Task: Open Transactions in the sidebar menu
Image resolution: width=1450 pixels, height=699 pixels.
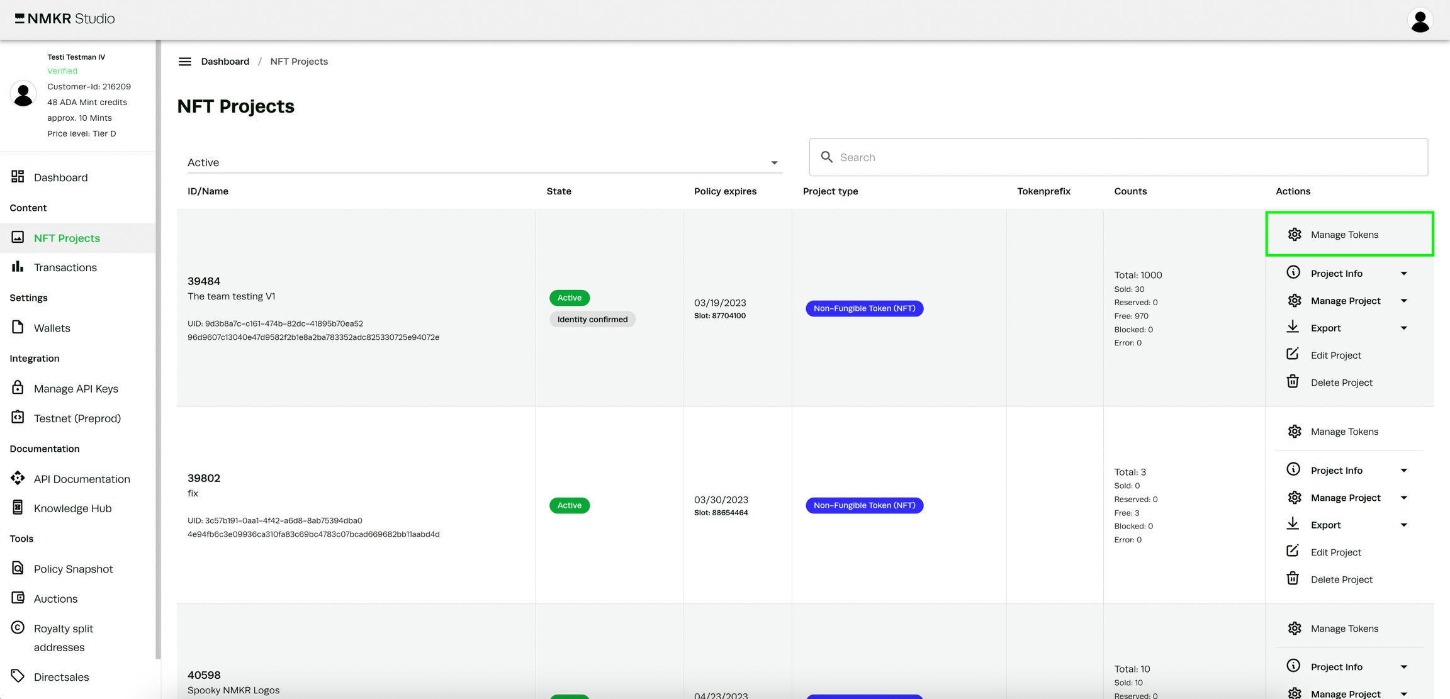Action: click(65, 267)
